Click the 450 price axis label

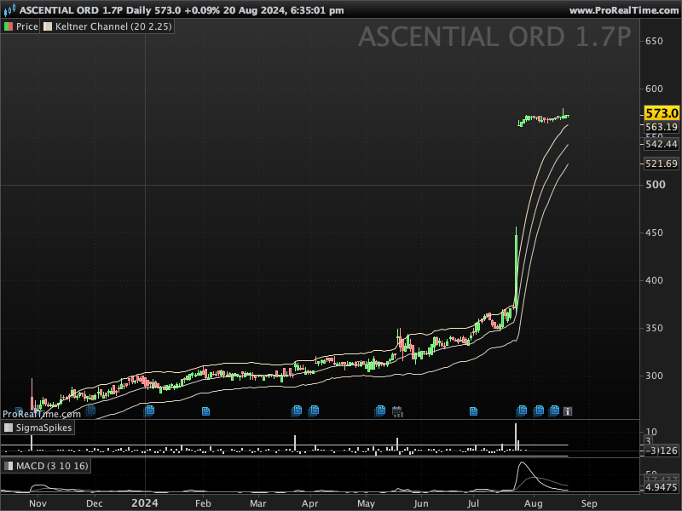coord(654,233)
